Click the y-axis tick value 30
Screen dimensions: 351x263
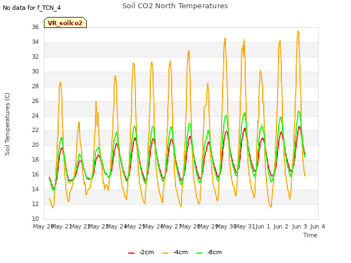pos(35,71)
